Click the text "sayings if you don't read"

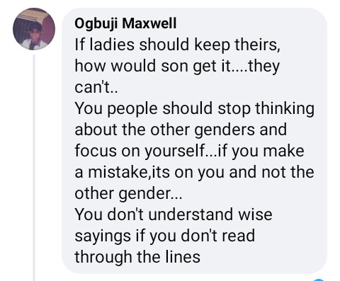[x=165, y=236]
